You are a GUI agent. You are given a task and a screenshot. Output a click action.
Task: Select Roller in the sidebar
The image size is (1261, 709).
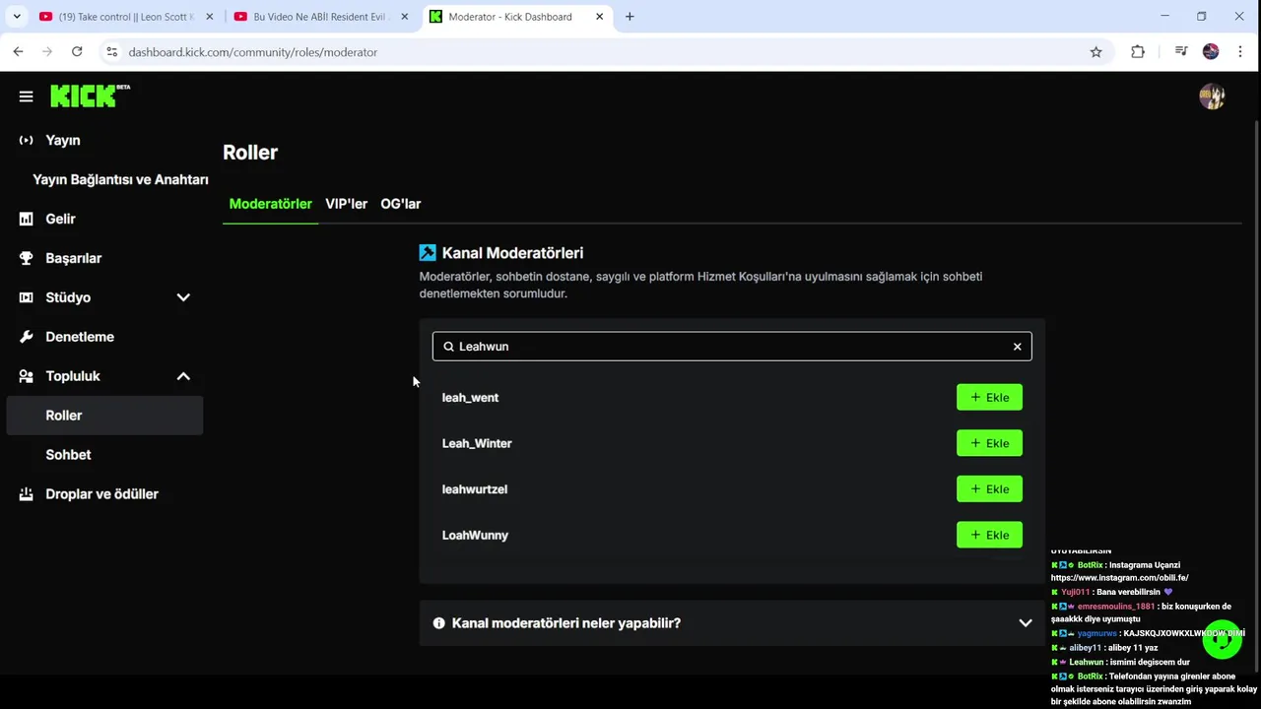104,416
